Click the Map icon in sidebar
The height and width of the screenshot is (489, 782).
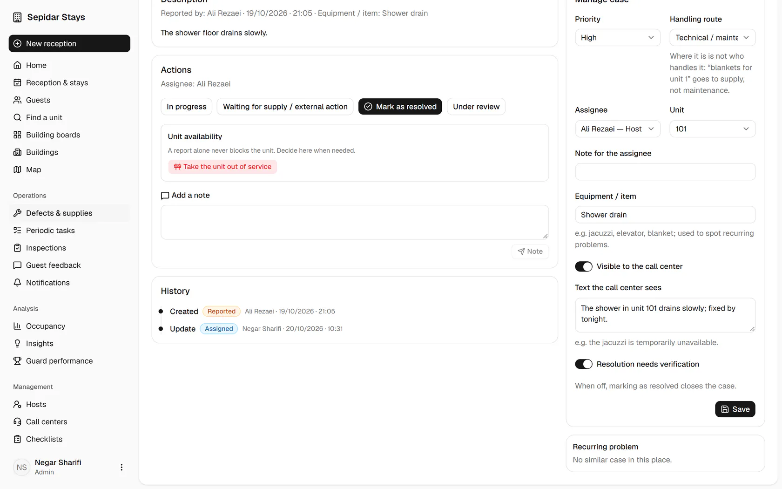pos(17,170)
